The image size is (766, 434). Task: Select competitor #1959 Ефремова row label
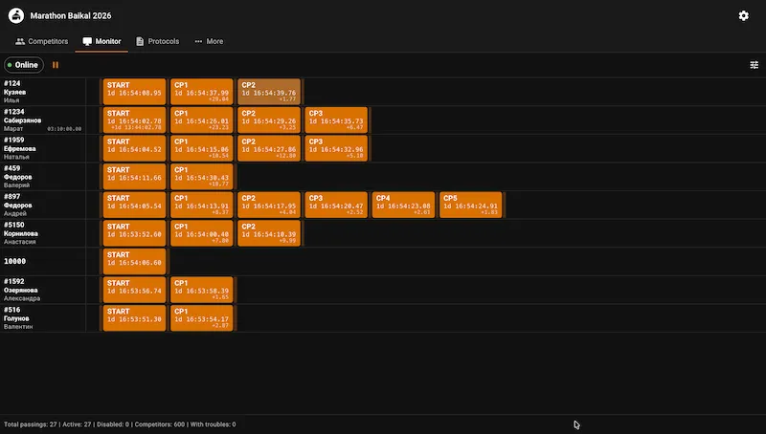[x=43, y=148]
